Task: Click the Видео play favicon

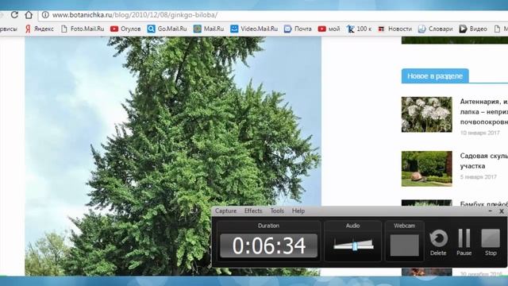Action: [463, 29]
